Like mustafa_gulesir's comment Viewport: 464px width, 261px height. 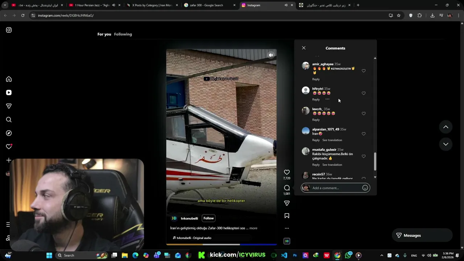pyautogui.click(x=364, y=156)
